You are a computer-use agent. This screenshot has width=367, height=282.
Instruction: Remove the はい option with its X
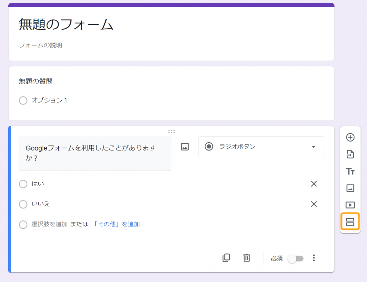(314, 184)
